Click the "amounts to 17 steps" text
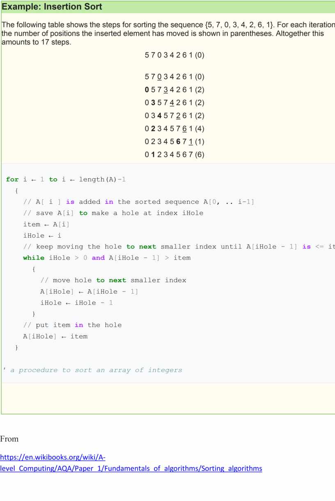335x501 pixels. pos(36,42)
